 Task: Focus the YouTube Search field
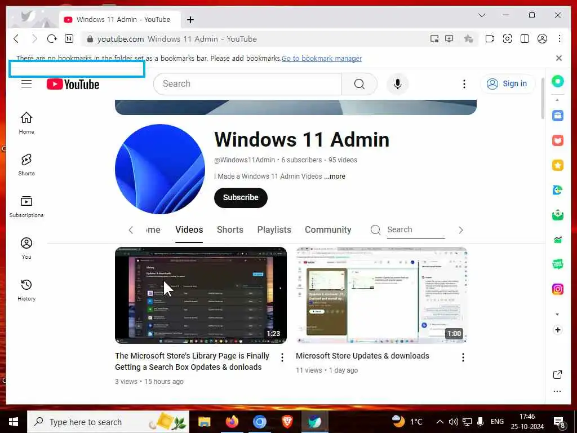248,84
